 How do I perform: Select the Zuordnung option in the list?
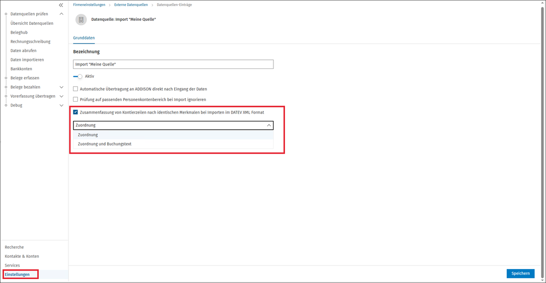point(173,135)
